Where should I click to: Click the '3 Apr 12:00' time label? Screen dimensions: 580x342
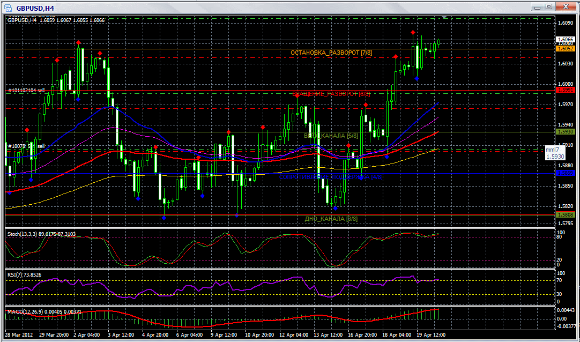pos(121,334)
